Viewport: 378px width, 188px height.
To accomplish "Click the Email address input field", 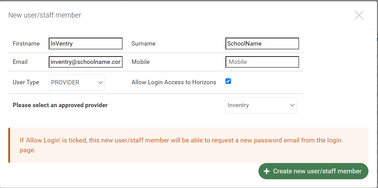I will pos(86,62).
